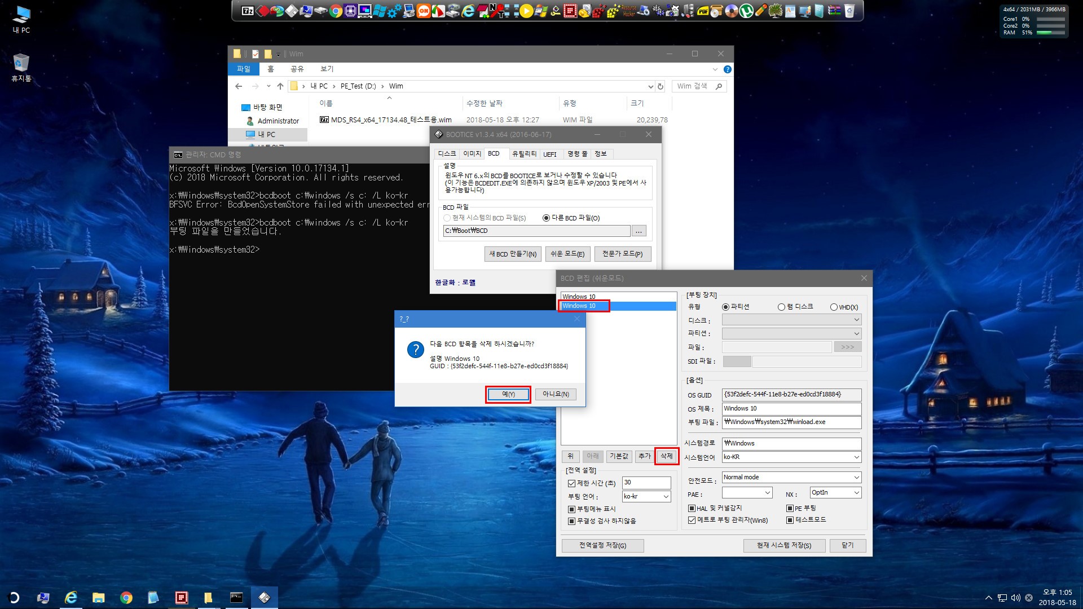Open 시스템언어 ko-KR dropdown

coord(791,457)
